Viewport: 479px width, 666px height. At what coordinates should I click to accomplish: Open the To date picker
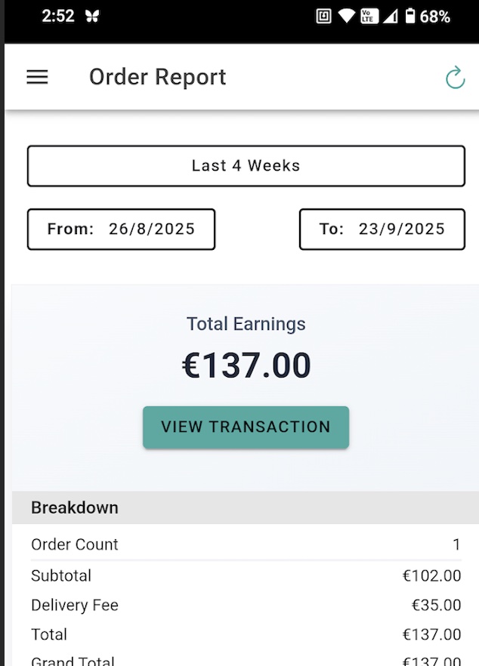point(382,230)
